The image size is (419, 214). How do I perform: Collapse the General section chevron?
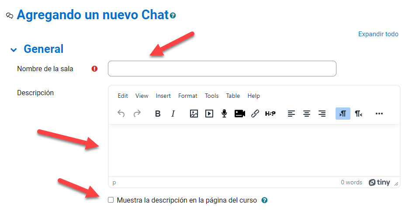pos(14,50)
